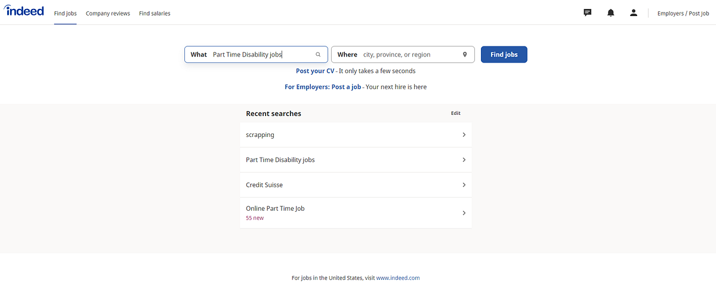Click chevron on Online Part Time Job row
The image size is (716, 291).
tap(464, 213)
